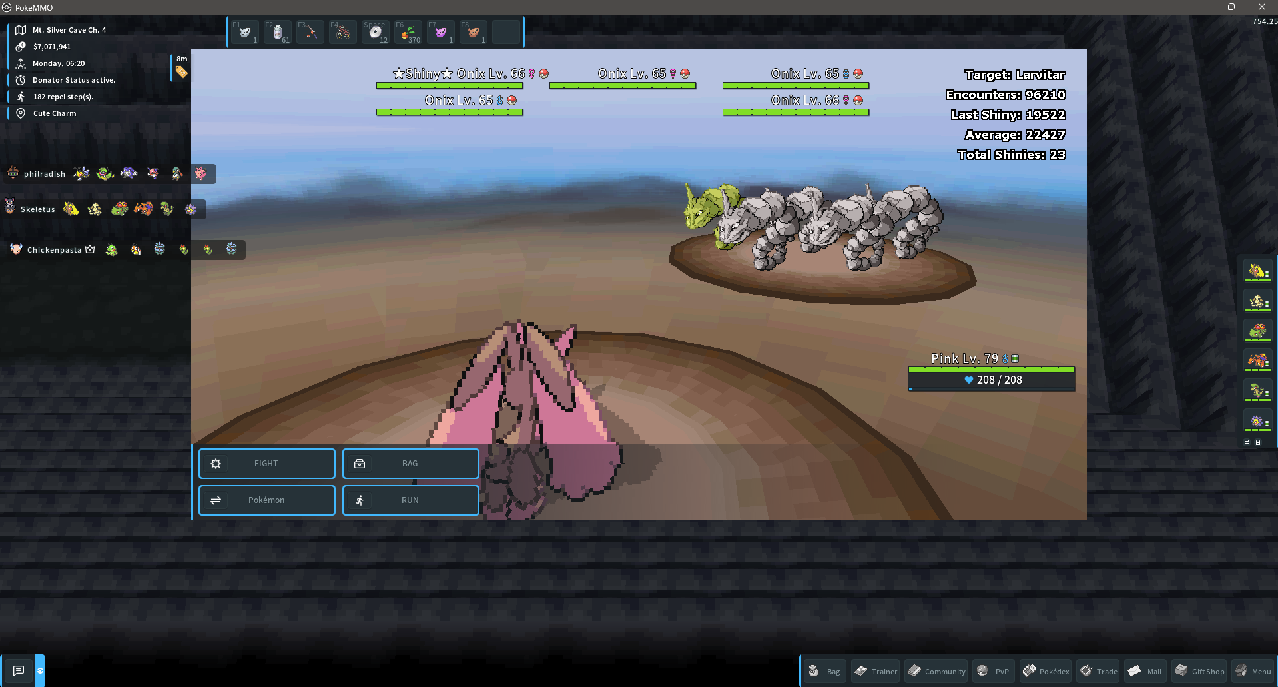Click the Donator Status clock icon

tap(21, 80)
